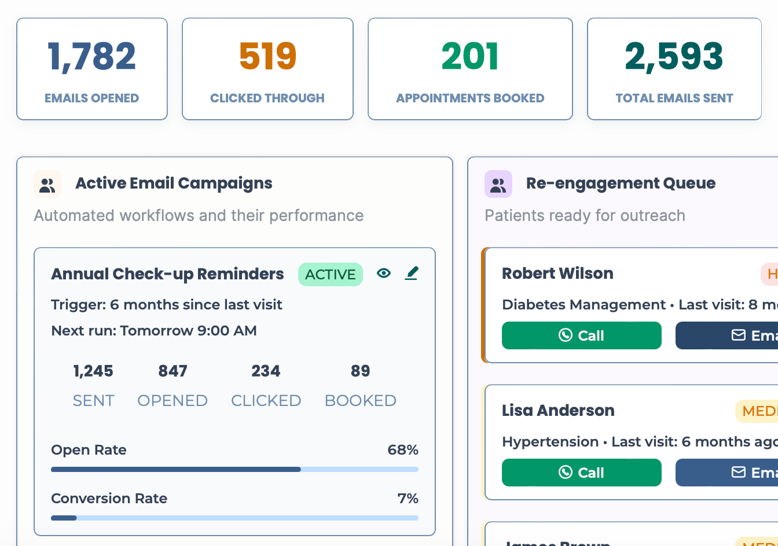Click the people icon beside Active Email Campaigns
This screenshot has height=546, width=778.
coord(47,183)
